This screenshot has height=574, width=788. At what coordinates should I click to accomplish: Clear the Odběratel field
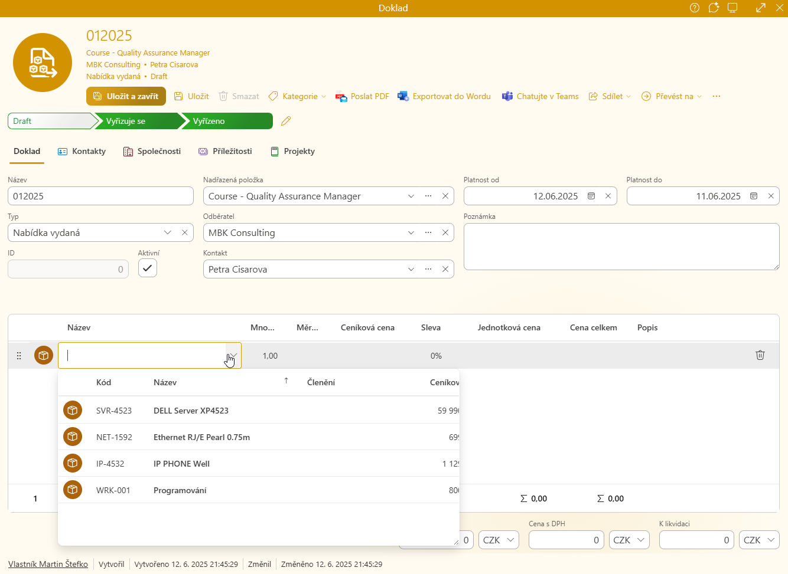coord(445,232)
